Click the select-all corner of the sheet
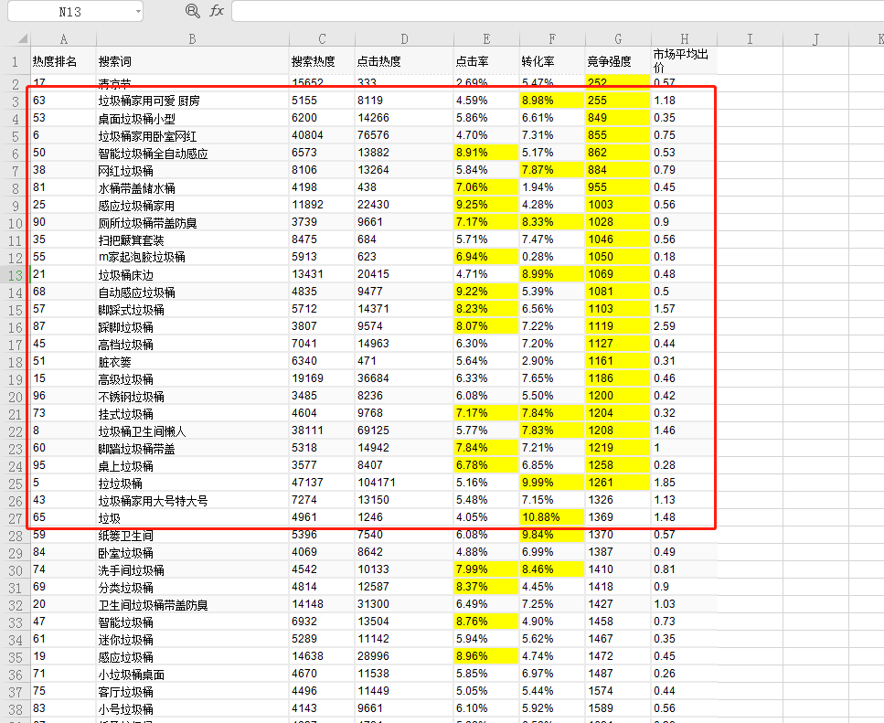This screenshot has height=723, width=884. [x=14, y=38]
